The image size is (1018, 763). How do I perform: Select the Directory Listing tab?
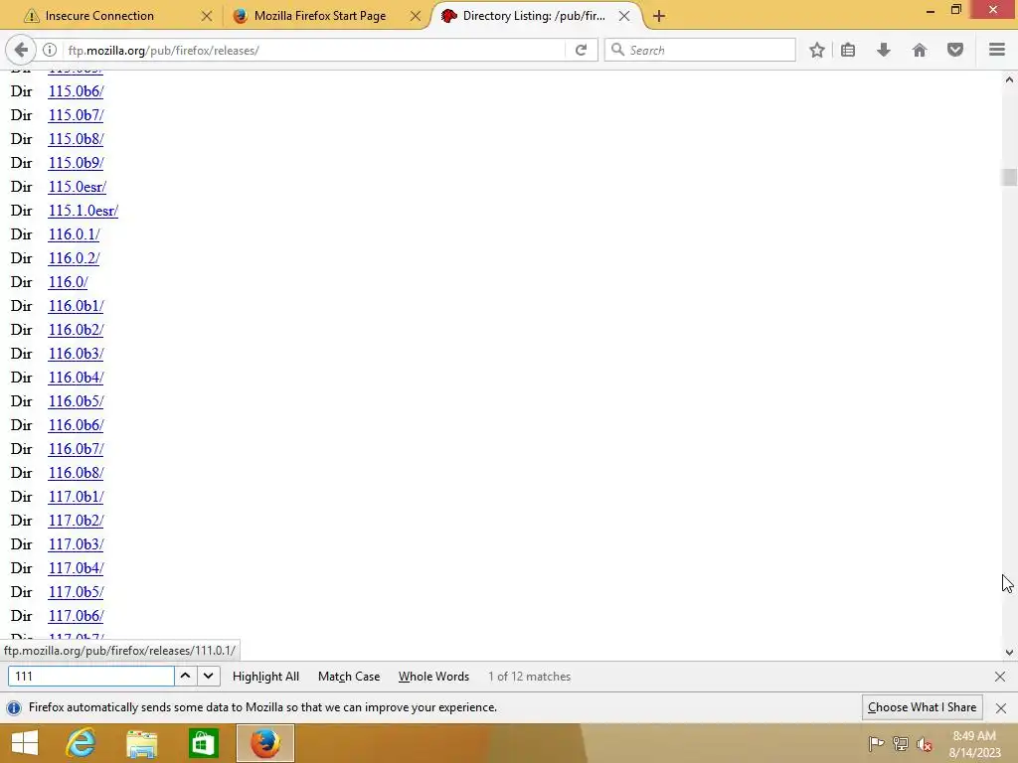coord(534,16)
